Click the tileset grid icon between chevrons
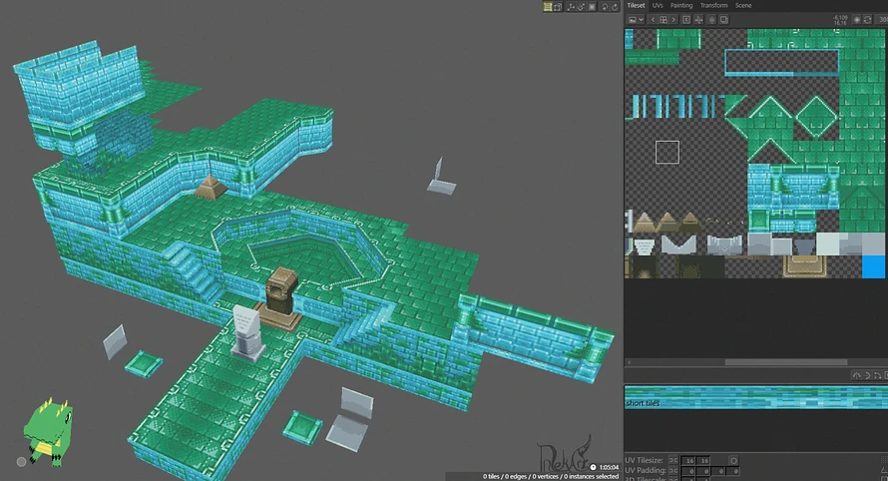888x481 pixels. 664,20
